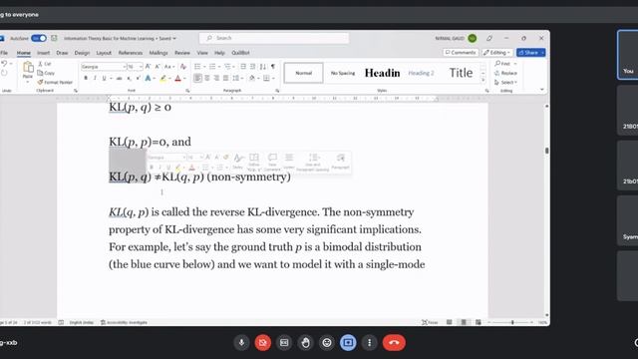
Task: Click the blue Share button
Action: (531, 53)
